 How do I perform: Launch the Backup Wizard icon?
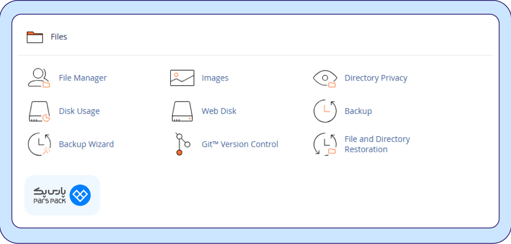(x=39, y=144)
